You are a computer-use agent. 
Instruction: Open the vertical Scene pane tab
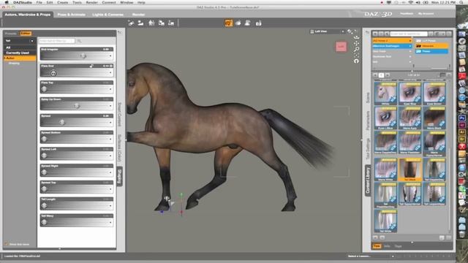click(368, 98)
